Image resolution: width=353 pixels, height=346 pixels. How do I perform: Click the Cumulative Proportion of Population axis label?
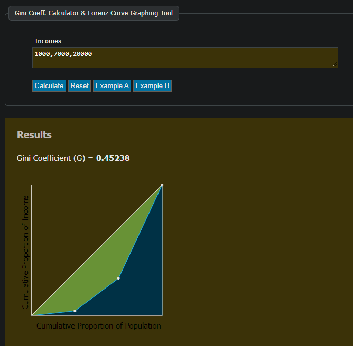tap(98, 326)
